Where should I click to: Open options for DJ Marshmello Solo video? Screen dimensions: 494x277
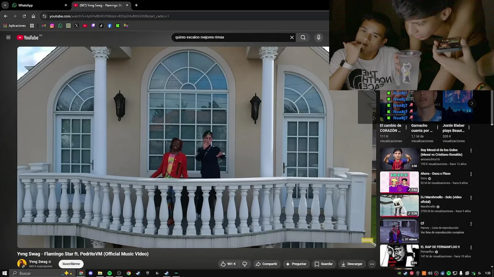[x=471, y=198]
